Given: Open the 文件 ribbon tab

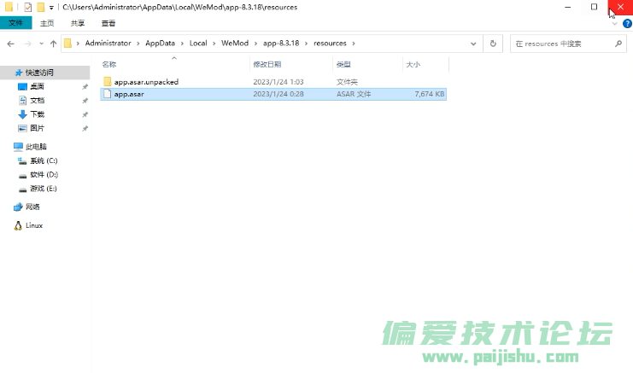Looking at the screenshot, I should (15, 23).
